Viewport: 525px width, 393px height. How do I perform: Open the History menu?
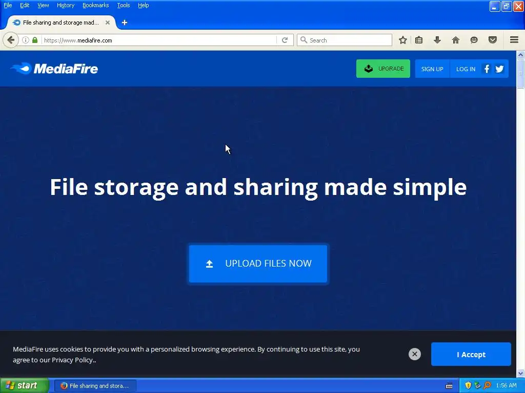tap(66, 5)
